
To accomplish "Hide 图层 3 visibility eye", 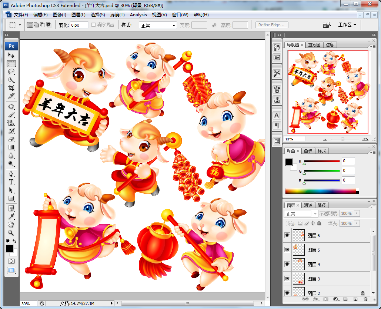I will click(x=287, y=279).
